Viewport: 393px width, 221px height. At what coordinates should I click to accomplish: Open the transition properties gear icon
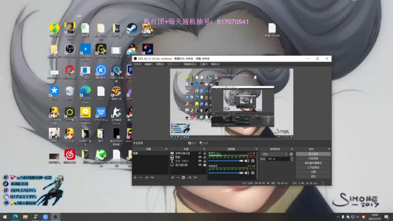click(291, 154)
